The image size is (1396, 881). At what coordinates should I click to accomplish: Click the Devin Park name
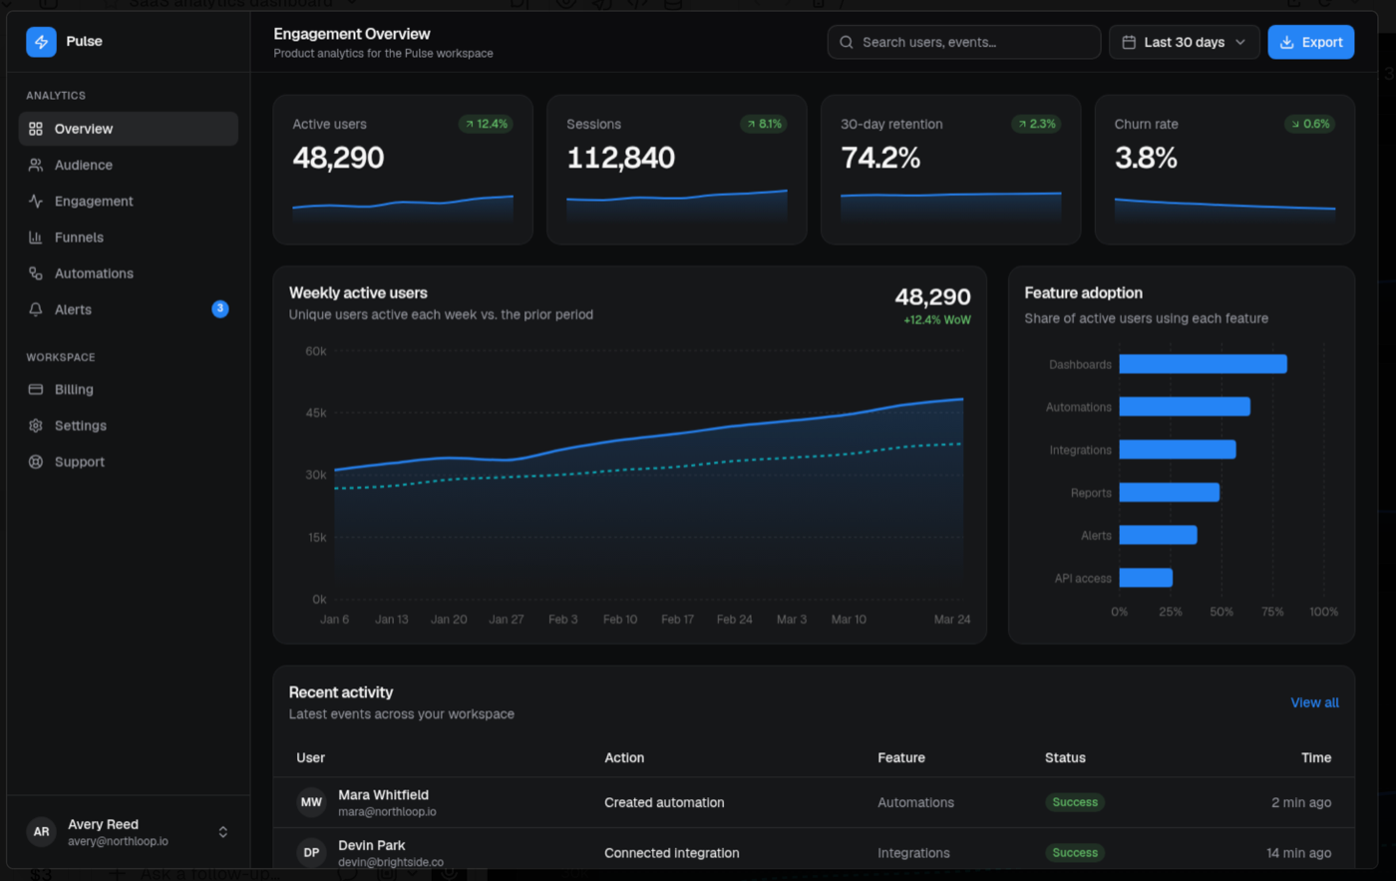click(371, 845)
